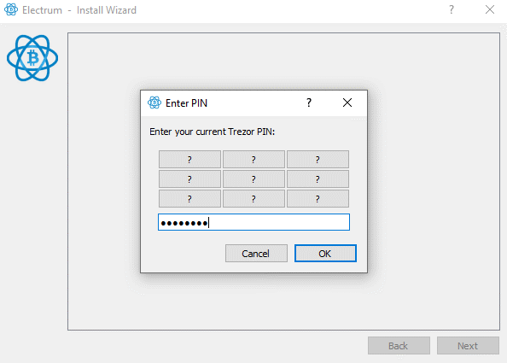Click the bottom-middle PIN matrix button
The image size is (507, 363).
click(253, 199)
